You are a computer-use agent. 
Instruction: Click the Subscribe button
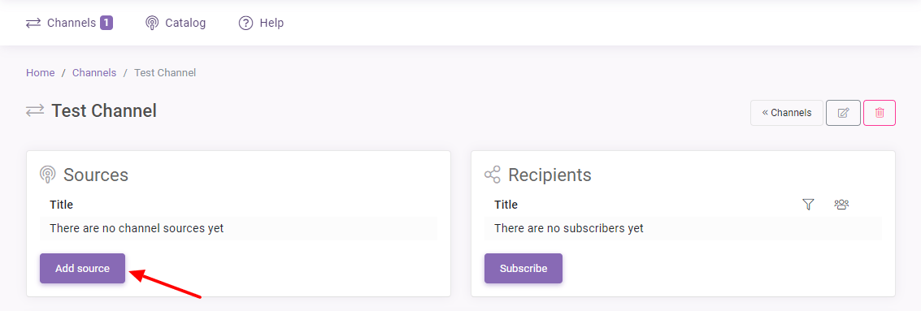coord(523,268)
